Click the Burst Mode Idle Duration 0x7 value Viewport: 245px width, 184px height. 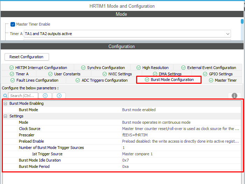click(181, 160)
